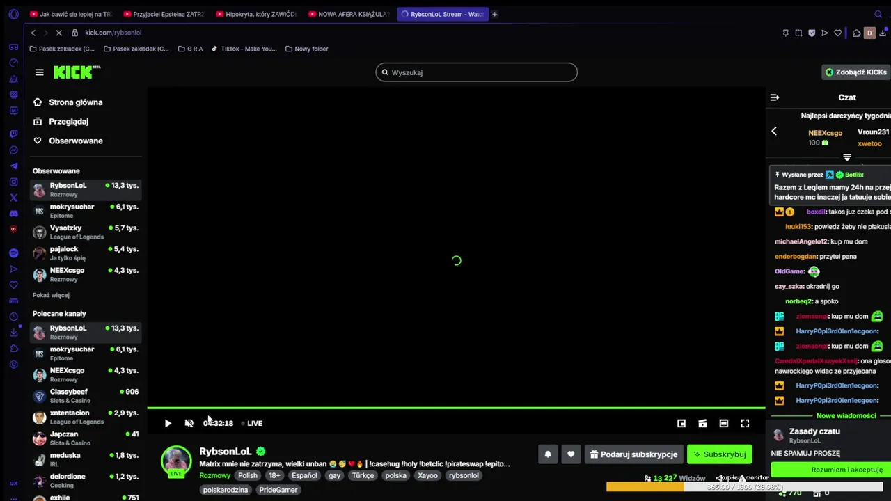Open browser extensions puzzle icon
The height and width of the screenshot is (501, 891).
pos(856,33)
